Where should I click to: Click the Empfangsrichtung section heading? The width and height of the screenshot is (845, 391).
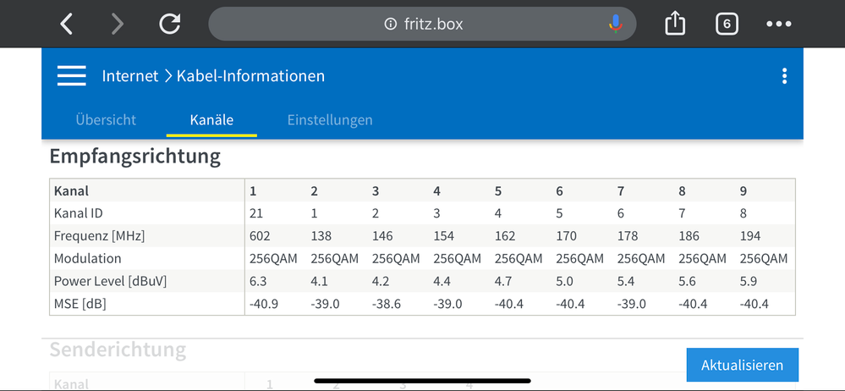tap(135, 157)
